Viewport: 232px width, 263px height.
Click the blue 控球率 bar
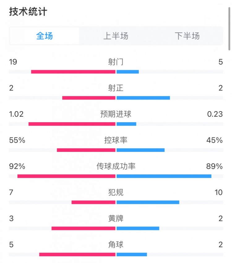[140, 150]
